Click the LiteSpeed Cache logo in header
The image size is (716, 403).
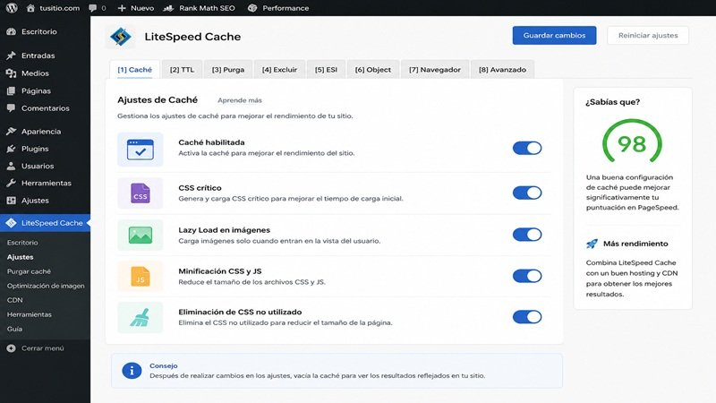pyautogui.click(x=121, y=37)
